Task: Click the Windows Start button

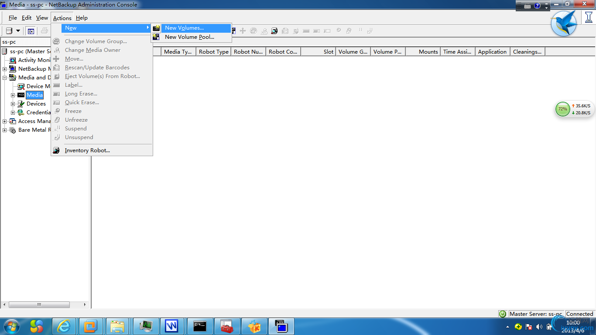Action: pos(11,326)
